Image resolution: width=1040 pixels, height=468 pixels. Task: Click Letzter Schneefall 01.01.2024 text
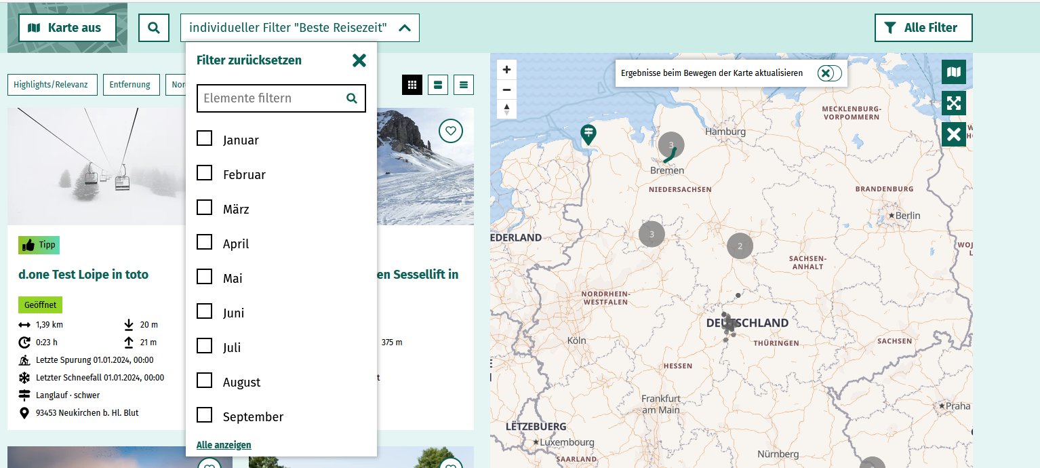[100, 378]
